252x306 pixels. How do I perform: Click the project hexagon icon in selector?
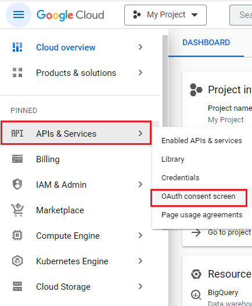tap(136, 15)
